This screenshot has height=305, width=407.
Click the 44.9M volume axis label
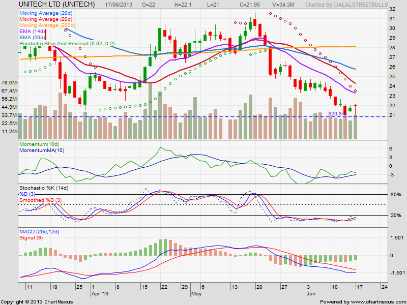(x=9, y=107)
